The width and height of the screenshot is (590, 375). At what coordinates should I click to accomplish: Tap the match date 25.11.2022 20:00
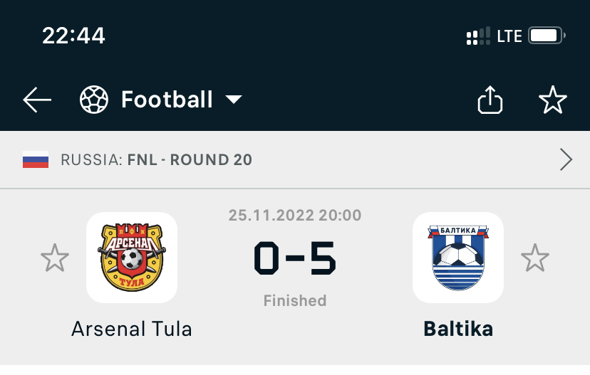click(295, 215)
